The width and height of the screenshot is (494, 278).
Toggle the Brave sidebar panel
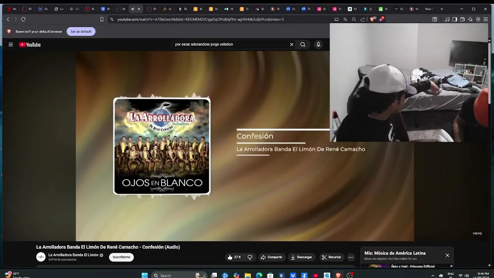point(455,19)
